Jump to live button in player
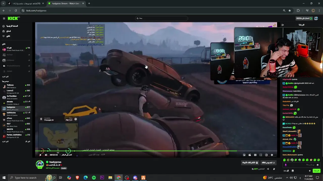323x181 pixels. [x=67, y=155]
